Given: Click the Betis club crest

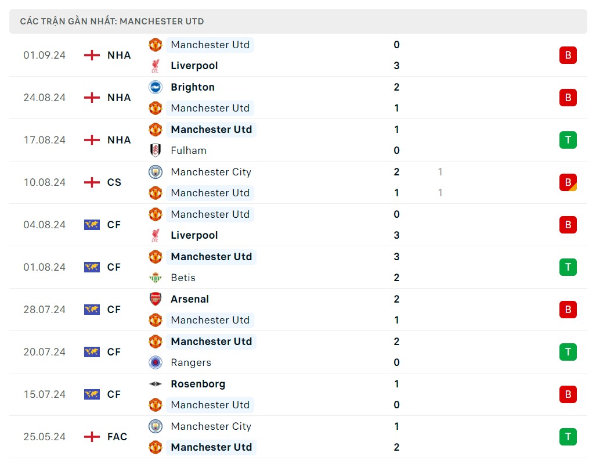Looking at the screenshot, I should (155, 278).
